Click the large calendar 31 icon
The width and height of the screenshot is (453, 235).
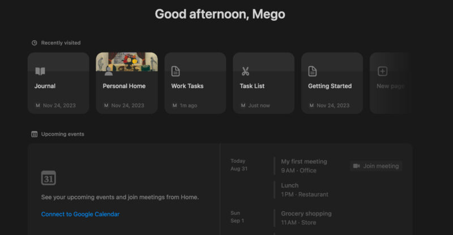coord(49,177)
